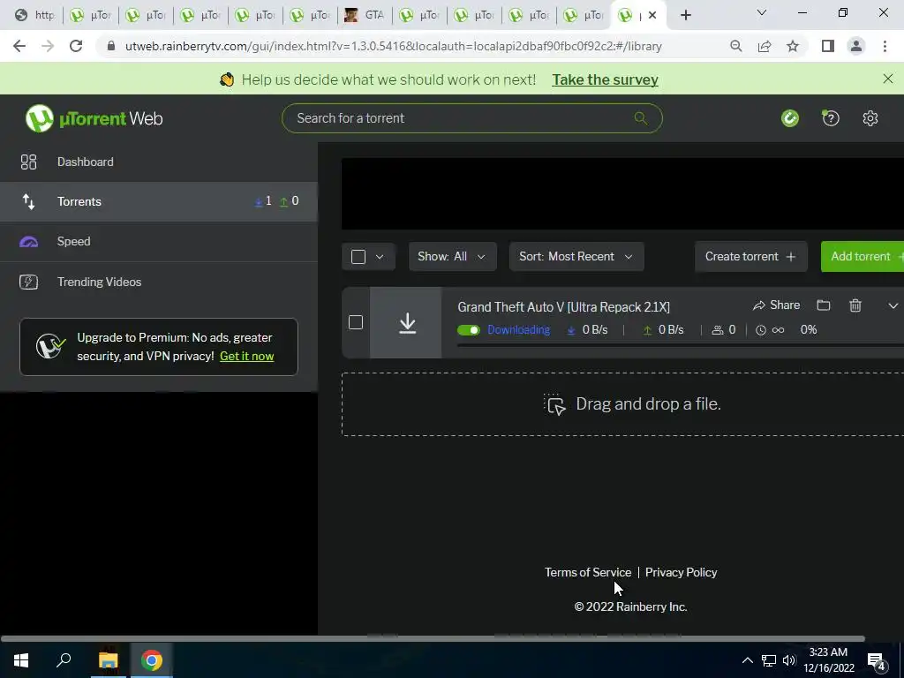Switch to the first http browser tab
904x678 pixels.
point(35,16)
